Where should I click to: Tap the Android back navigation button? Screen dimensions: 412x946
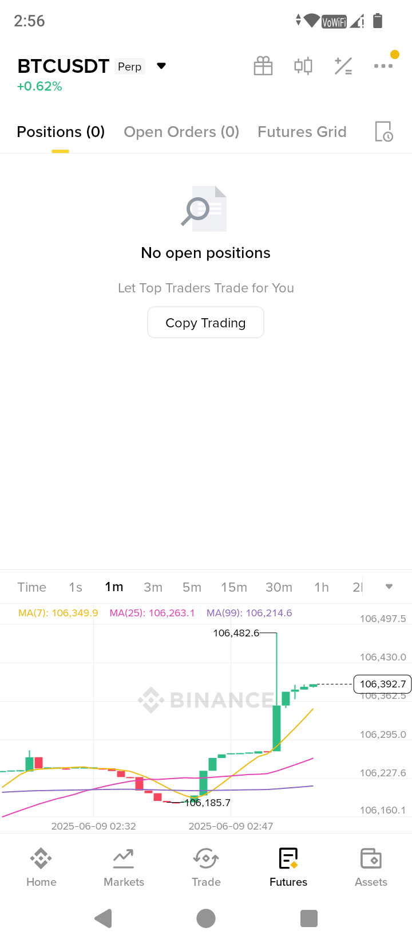[104, 918]
